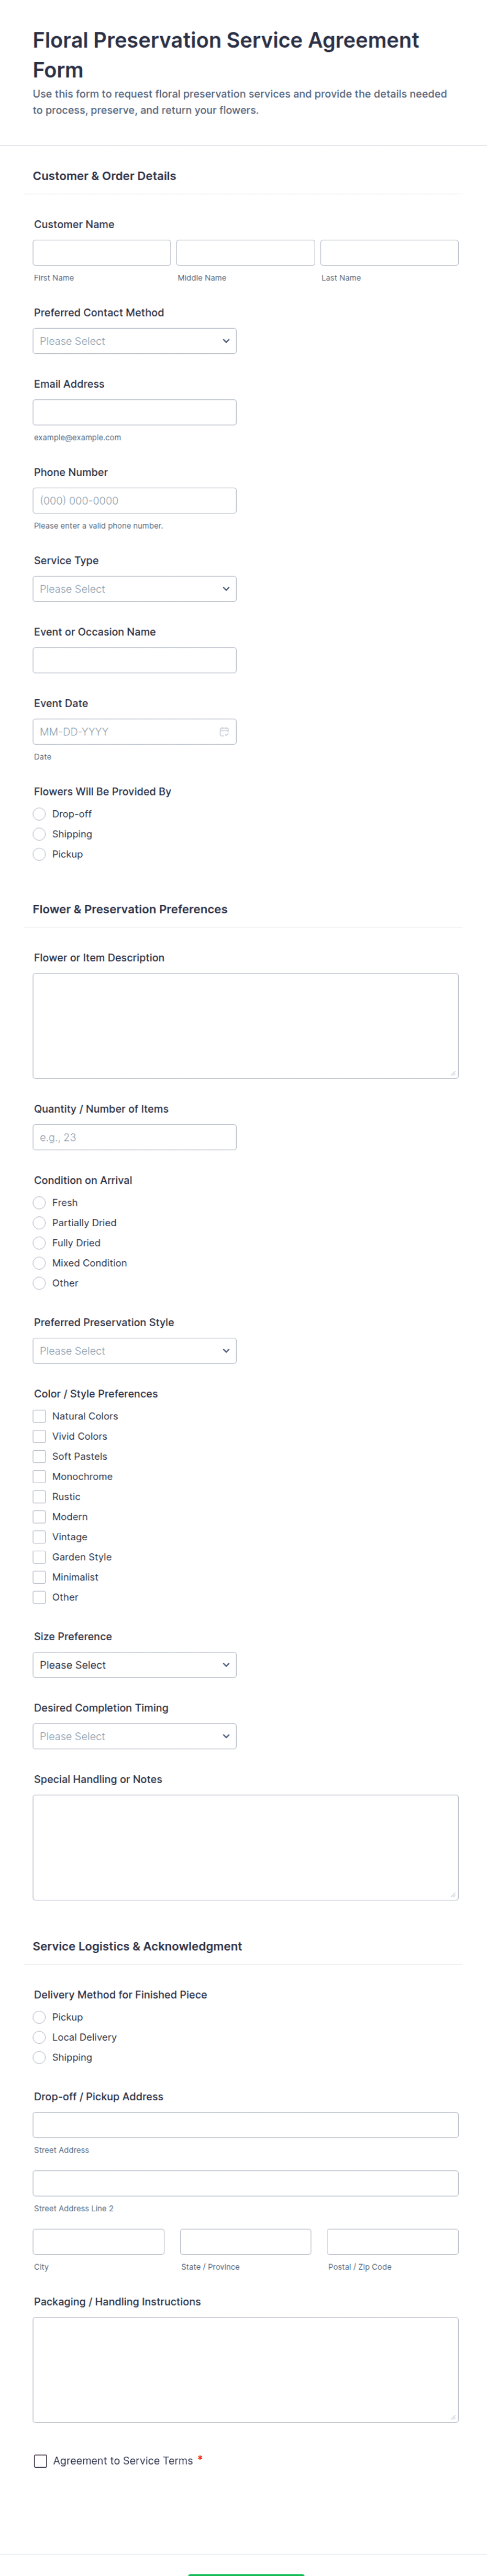The height and width of the screenshot is (2576, 487).
Task: Open the Size Preference dropdown
Action: 134,1665
